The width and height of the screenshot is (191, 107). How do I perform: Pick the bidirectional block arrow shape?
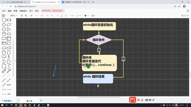point(4,71)
